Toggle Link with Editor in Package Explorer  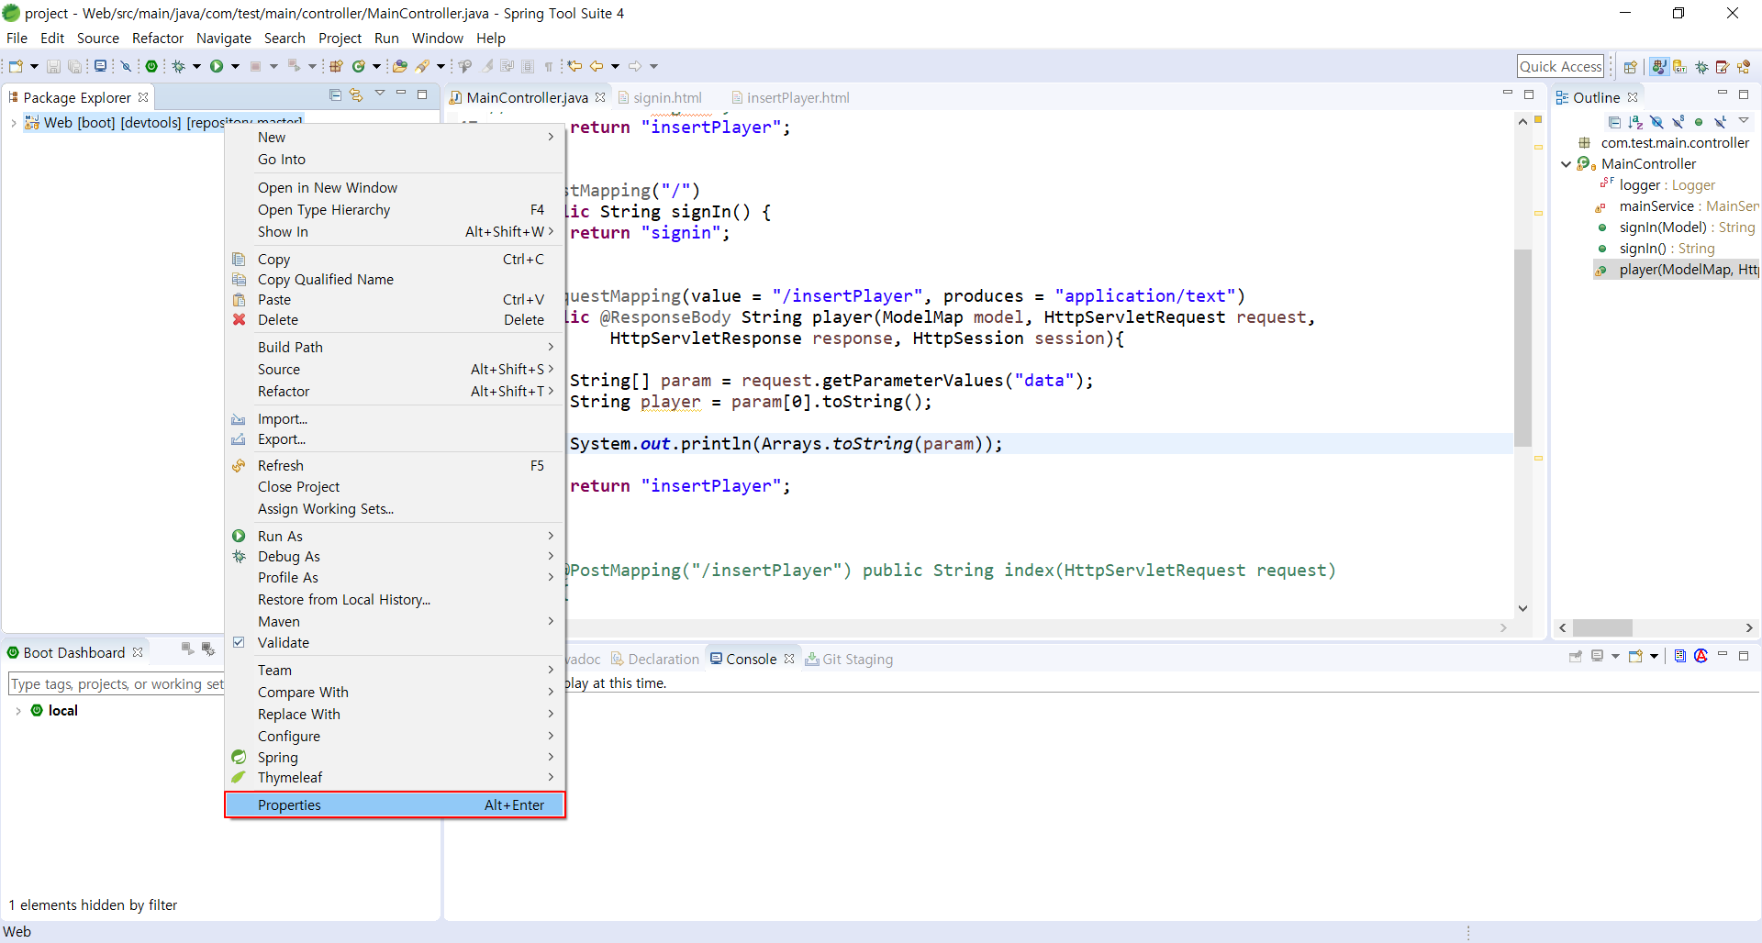[x=356, y=95]
